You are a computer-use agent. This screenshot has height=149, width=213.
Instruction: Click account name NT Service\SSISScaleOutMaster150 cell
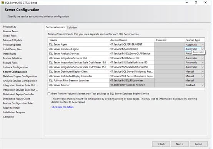(131, 63)
